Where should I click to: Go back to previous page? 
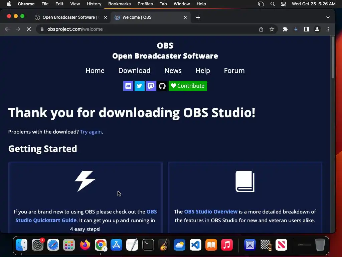(7, 29)
